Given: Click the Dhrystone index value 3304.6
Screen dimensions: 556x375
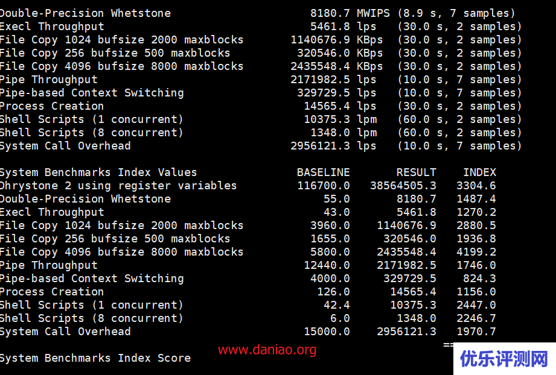Looking at the screenshot, I should tap(476, 186).
